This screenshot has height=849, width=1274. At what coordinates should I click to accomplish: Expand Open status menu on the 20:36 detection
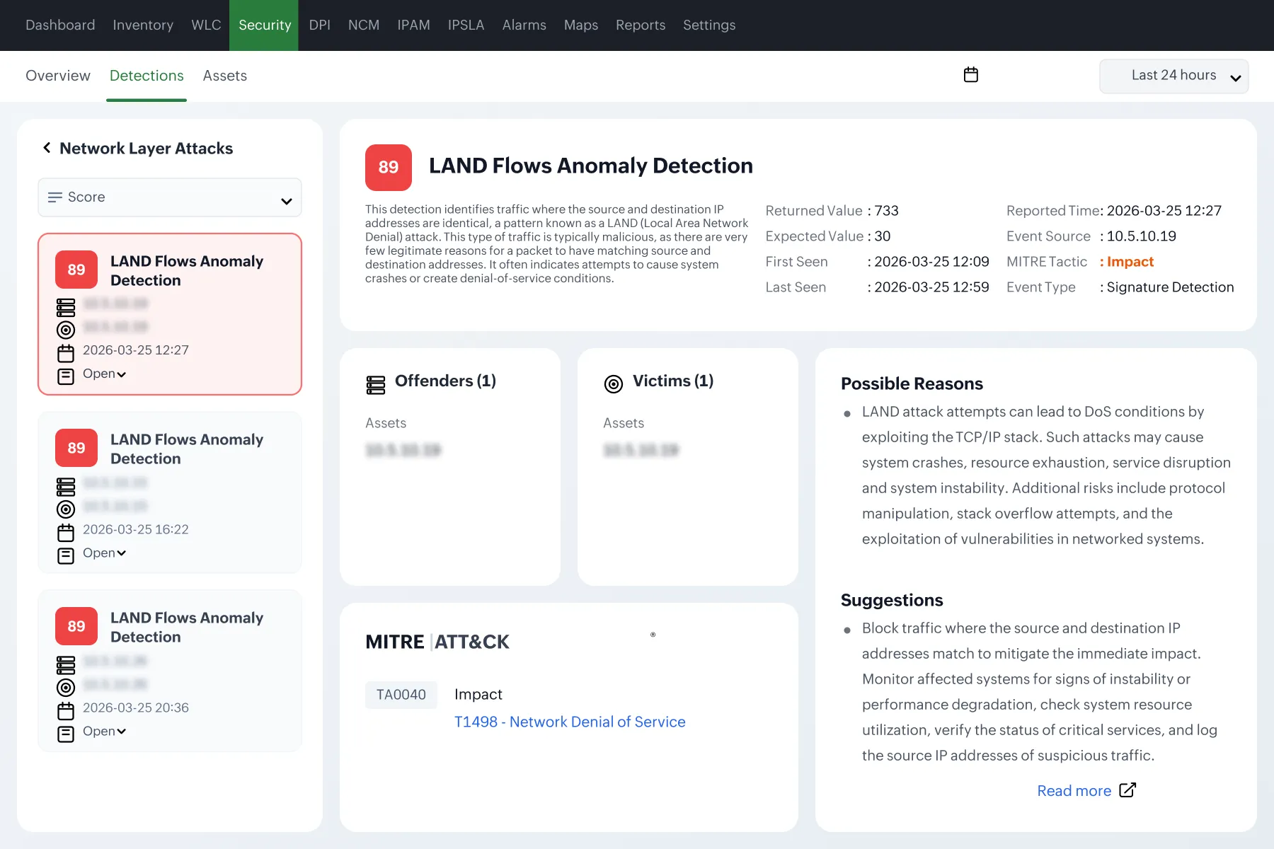tap(105, 731)
